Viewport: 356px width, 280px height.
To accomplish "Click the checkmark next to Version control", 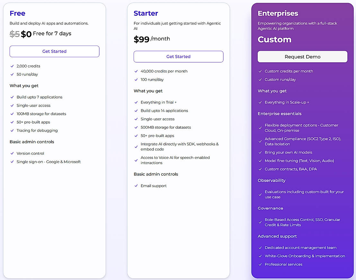I will point(12,153).
